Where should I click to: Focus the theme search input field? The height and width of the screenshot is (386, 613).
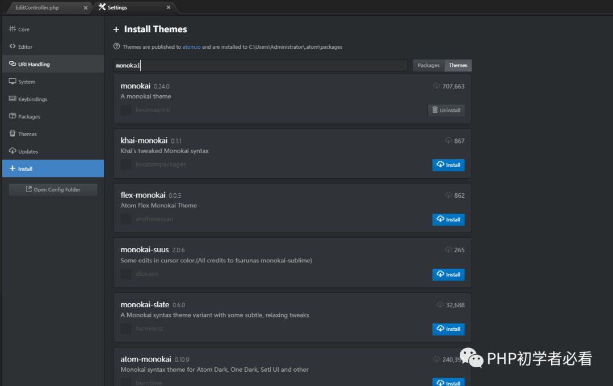click(x=261, y=66)
